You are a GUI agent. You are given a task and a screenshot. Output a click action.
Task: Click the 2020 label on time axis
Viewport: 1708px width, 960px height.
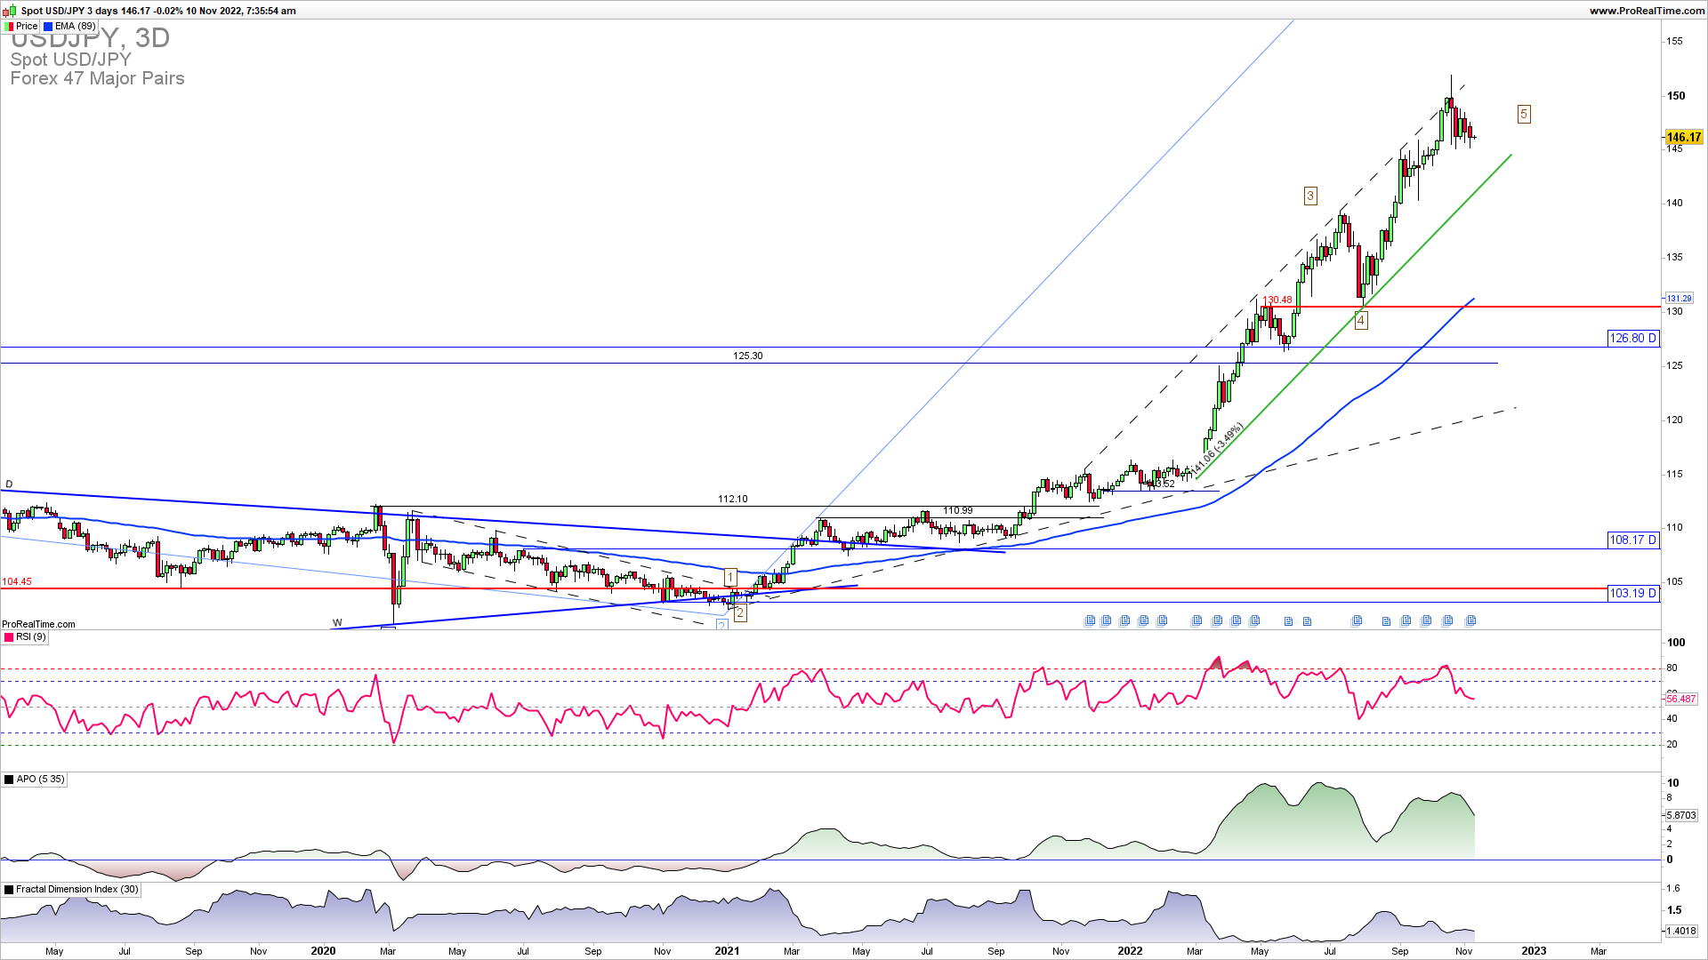pyautogui.click(x=323, y=950)
